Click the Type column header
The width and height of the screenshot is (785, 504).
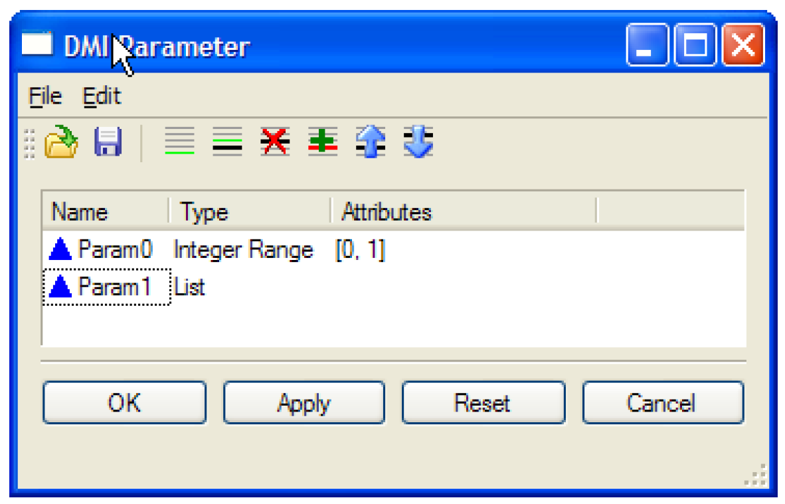point(205,212)
